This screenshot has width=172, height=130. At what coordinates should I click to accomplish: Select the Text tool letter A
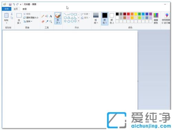51,16
